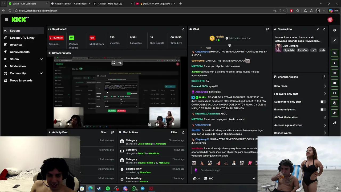
Task: Open stream preview settings gear
Action: [x=173, y=124]
